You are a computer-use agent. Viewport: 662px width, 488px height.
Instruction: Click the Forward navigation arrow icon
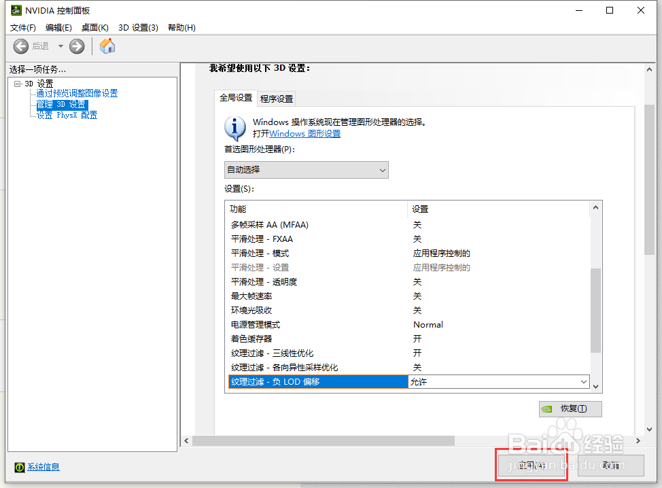tap(77, 46)
